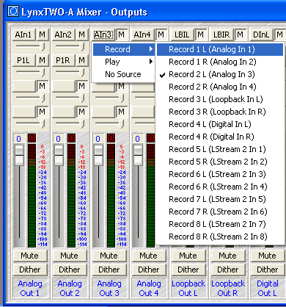Image resolution: width=286 pixels, height=307 pixels.
Task: Open the Record submenu
Action: 123,49
